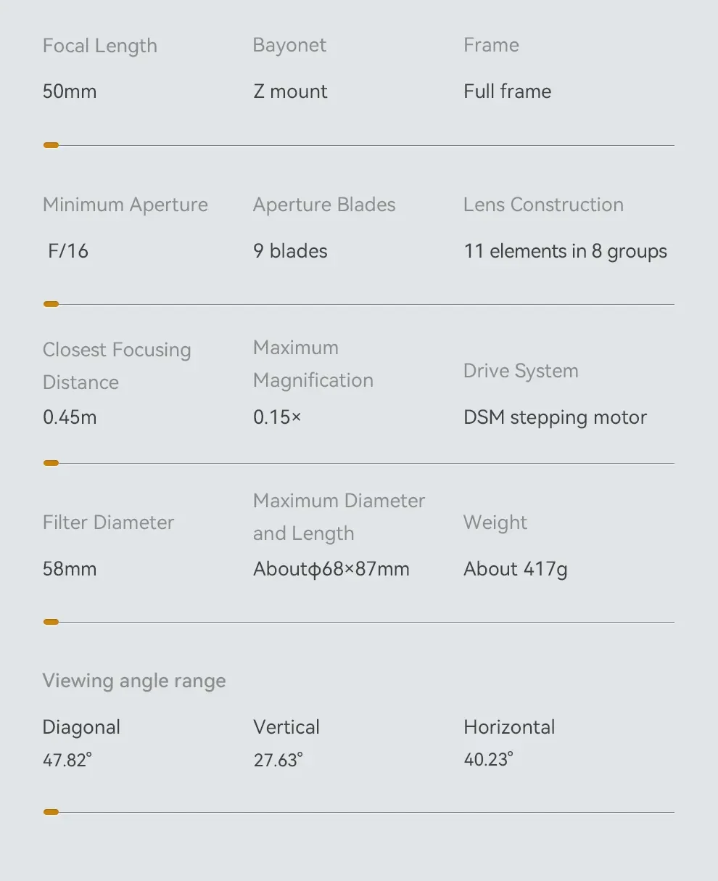Click the orange marker below the Closest Focusing Distance row

tap(51, 463)
